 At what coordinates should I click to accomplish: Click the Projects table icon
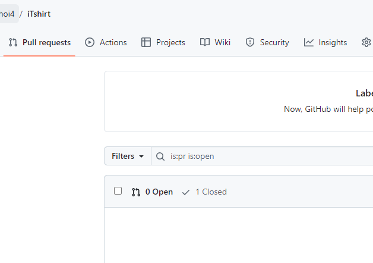pos(146,42)
